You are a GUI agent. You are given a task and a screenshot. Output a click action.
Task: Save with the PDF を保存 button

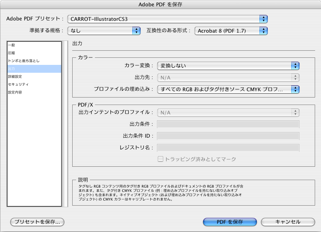pyautogui.click(x=230, y=222)
